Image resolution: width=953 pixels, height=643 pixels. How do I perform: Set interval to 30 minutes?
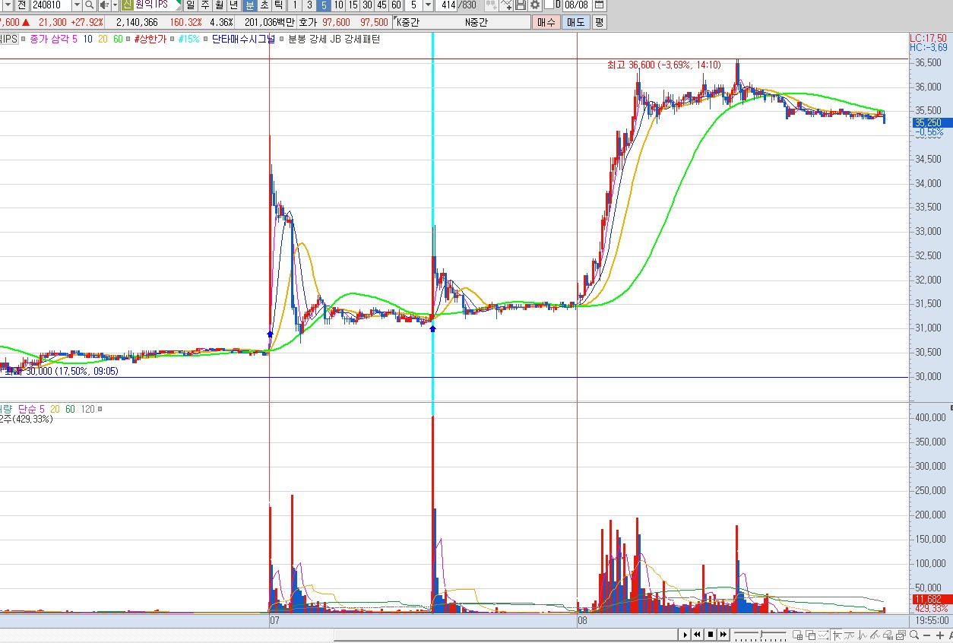(x=367, y=5)
